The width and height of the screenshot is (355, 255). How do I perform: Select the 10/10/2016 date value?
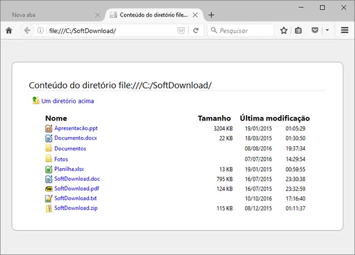[258, 198]
